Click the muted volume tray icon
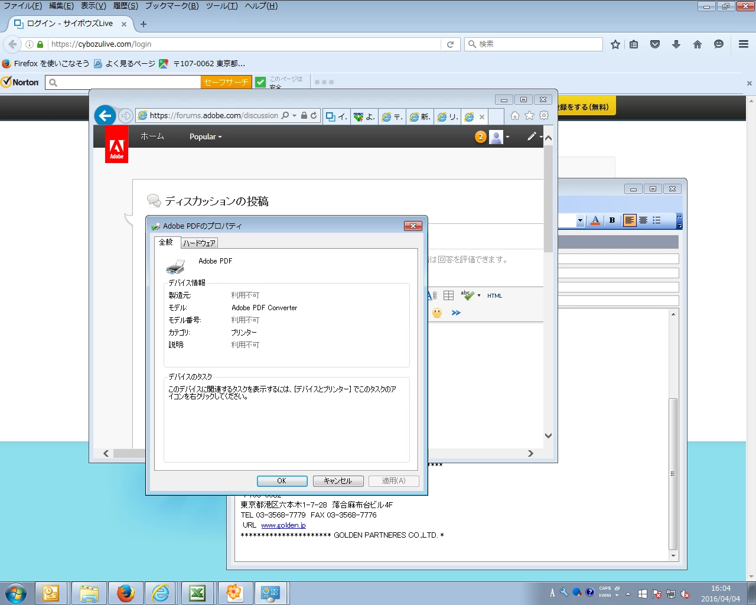The width and height of the screenshot is (756, 605). click(685, 594)
